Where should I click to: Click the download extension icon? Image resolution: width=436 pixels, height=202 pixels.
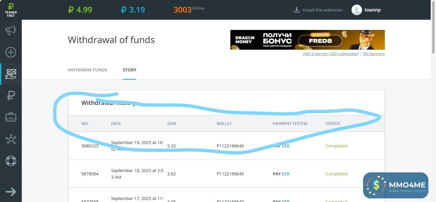[296, 10]
